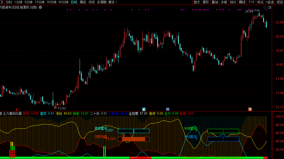Select the 60分钟 period tab
Image resolution: width=284 pixels, height=159 pixels.
[63, 2]
